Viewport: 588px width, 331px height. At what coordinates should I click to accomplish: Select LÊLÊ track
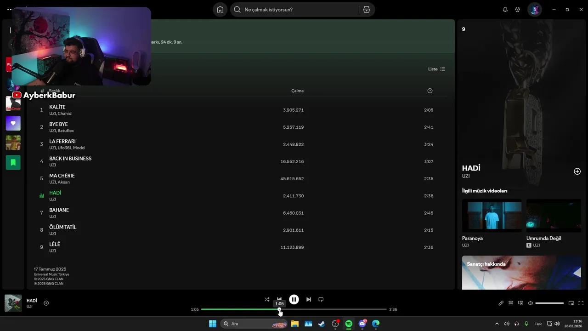coord(55,244)
